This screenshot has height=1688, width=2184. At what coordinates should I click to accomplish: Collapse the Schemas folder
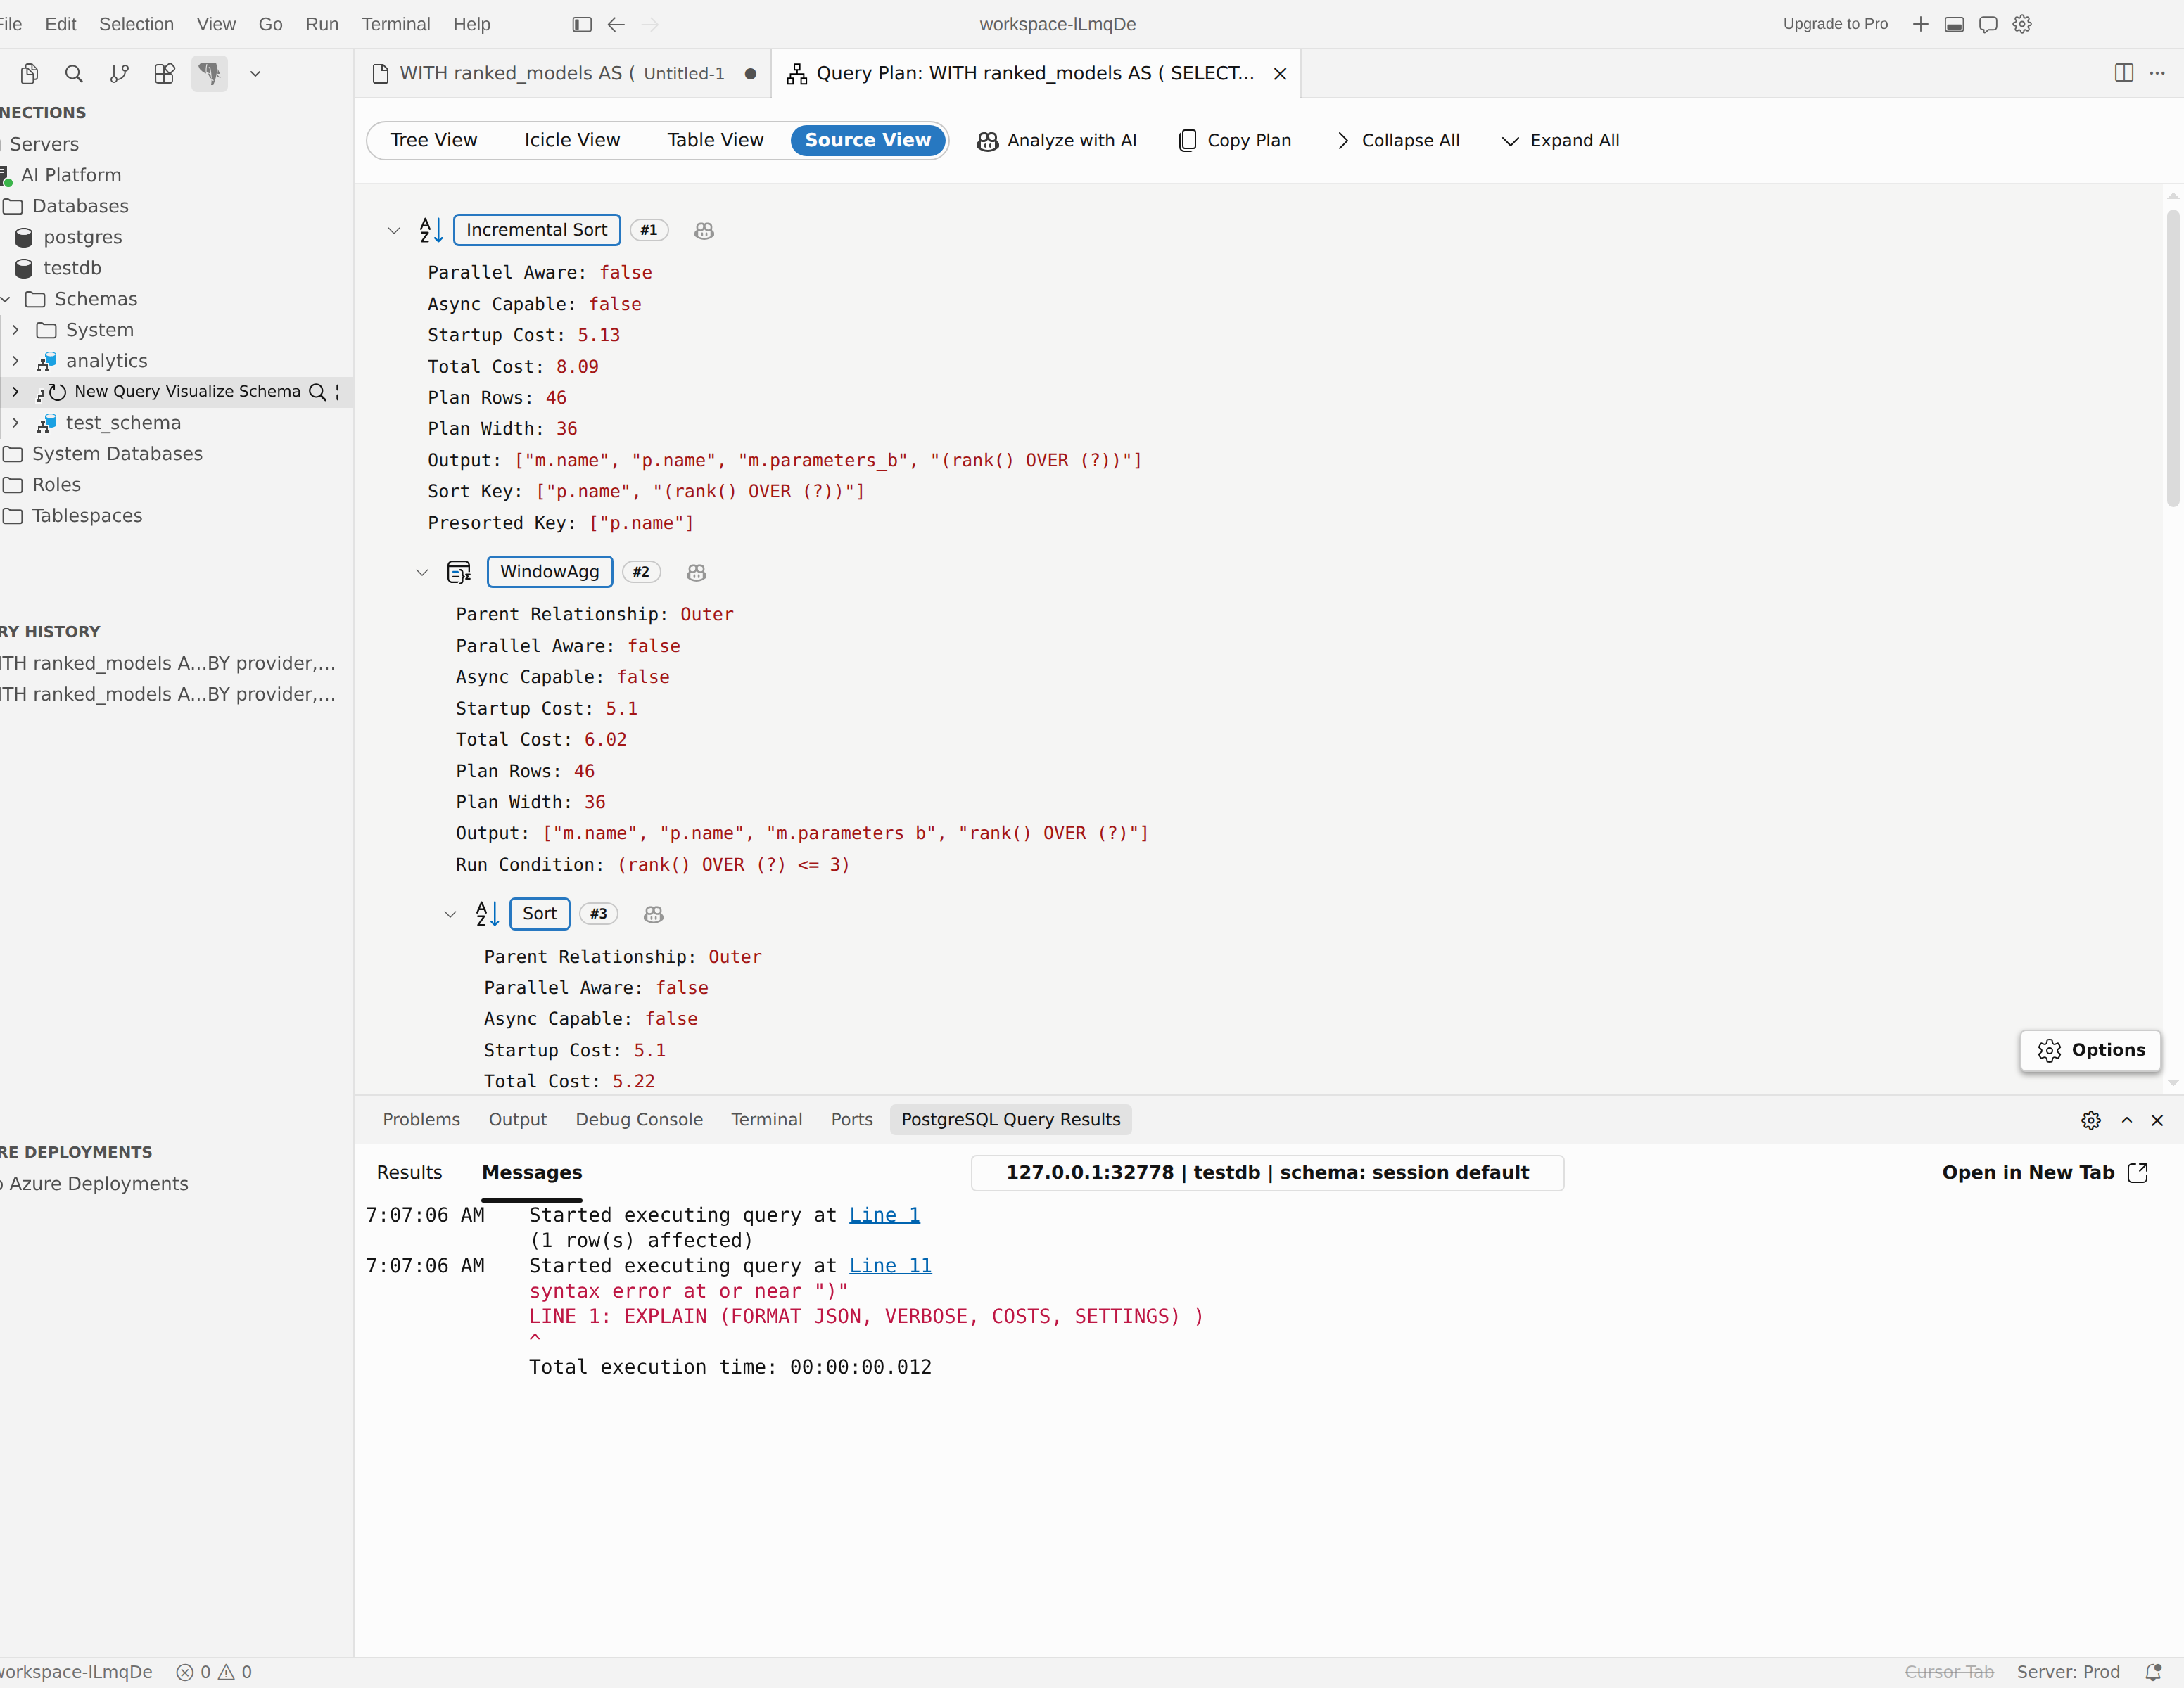click(x=5, y=299)
